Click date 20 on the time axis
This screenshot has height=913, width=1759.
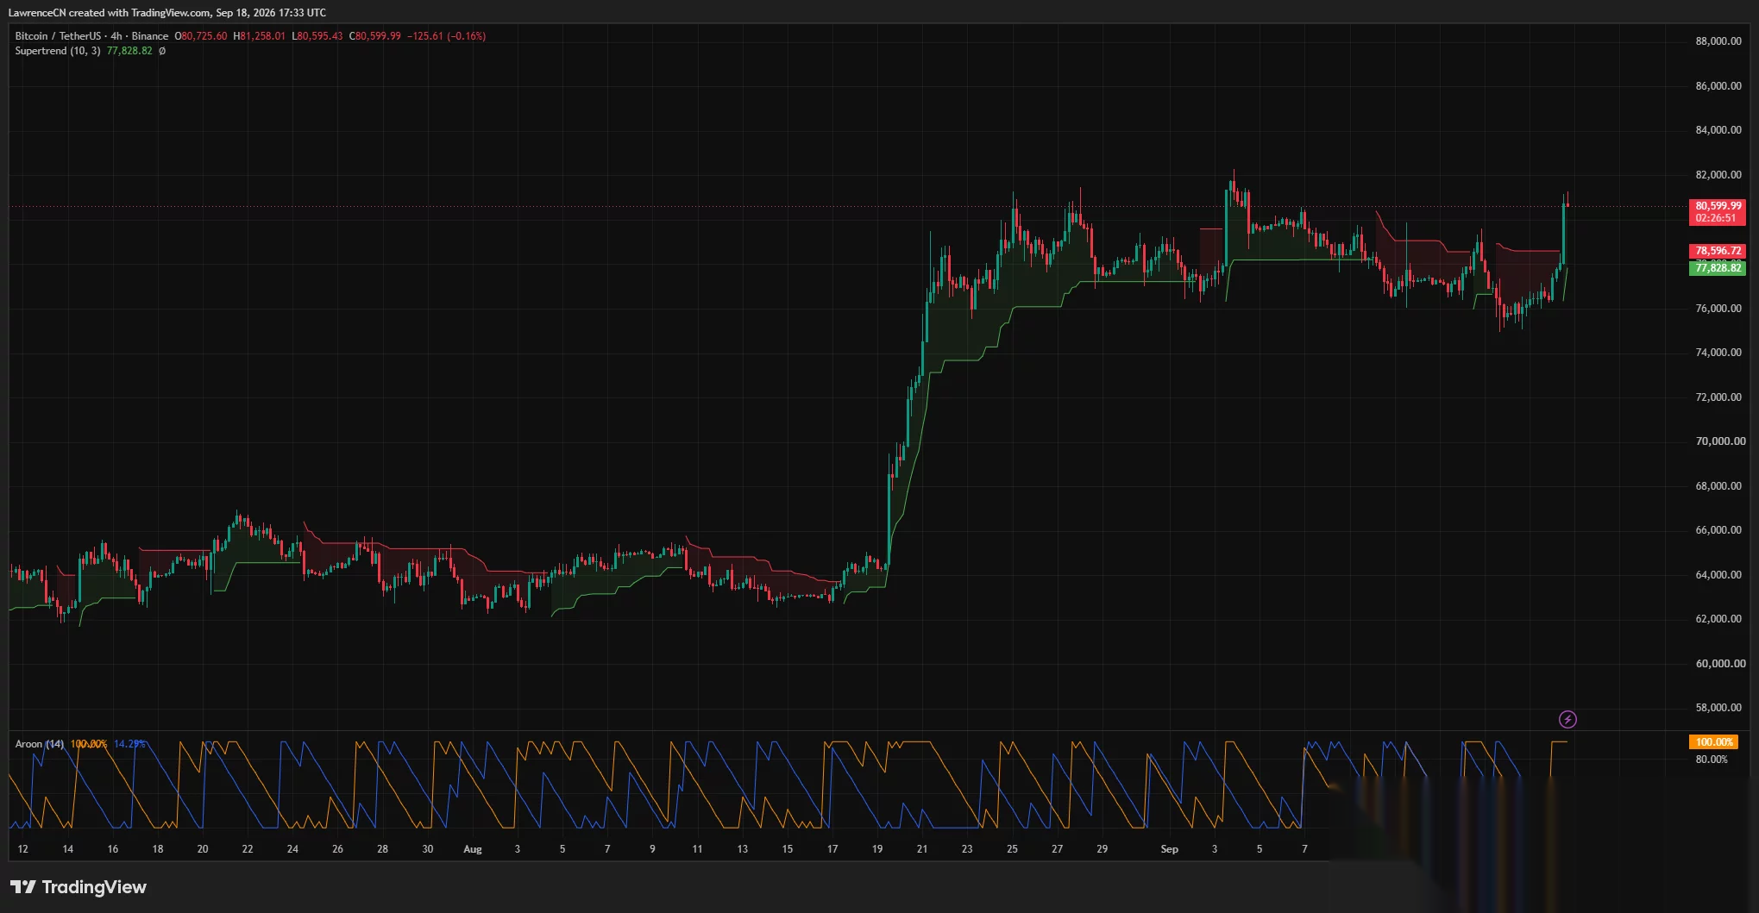pos(203,849)
